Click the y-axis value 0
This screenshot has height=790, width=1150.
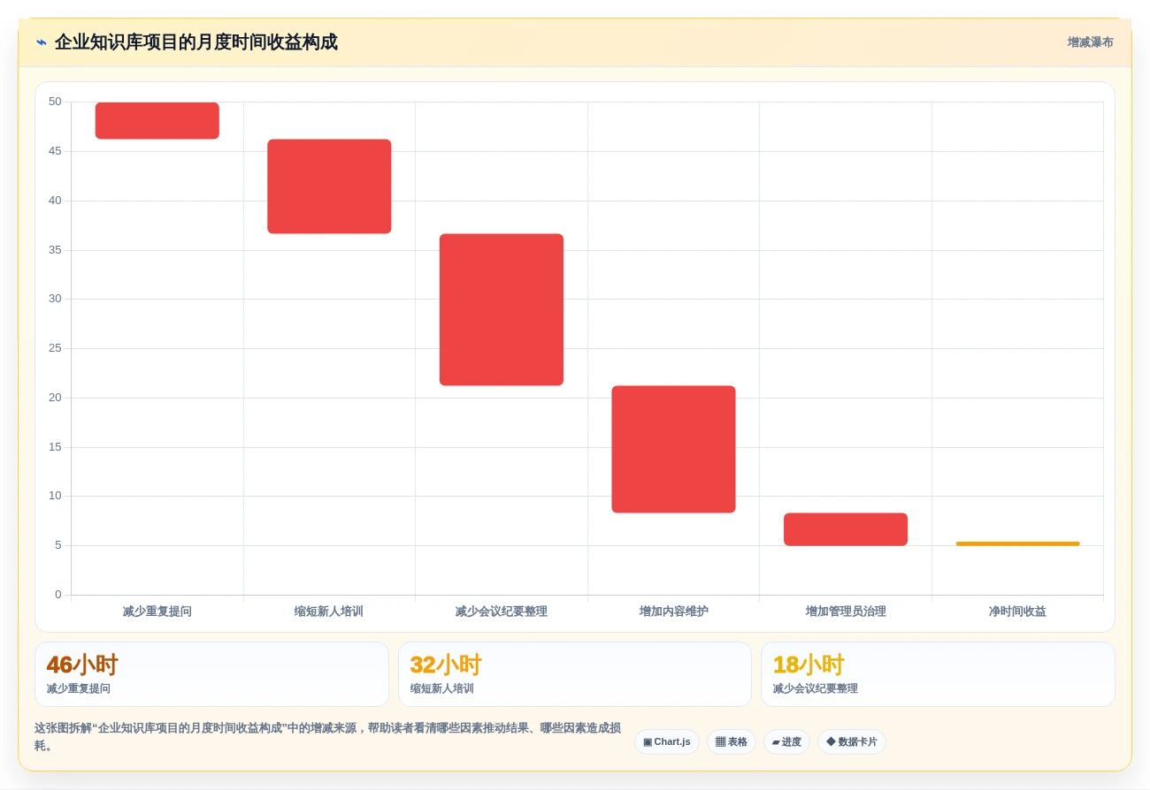coord(58,595)
